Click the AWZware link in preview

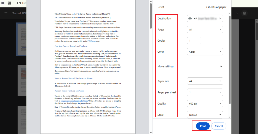click(92, 41)
